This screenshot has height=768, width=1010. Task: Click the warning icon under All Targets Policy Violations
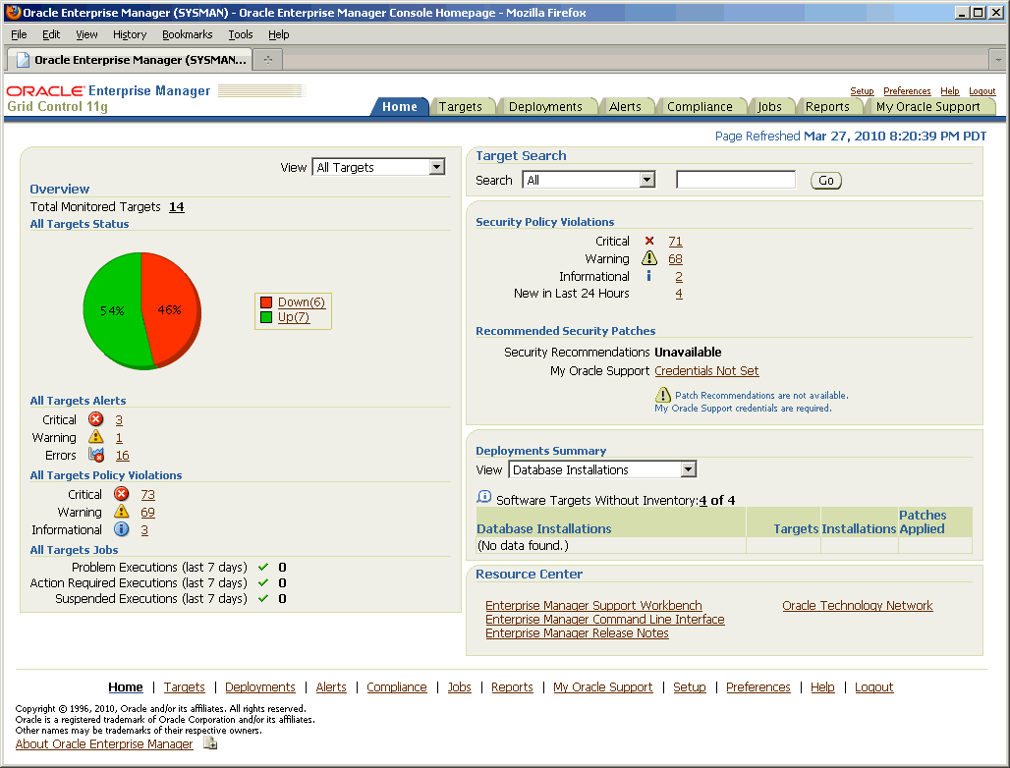pyautogui.click(x=121, y=511)
